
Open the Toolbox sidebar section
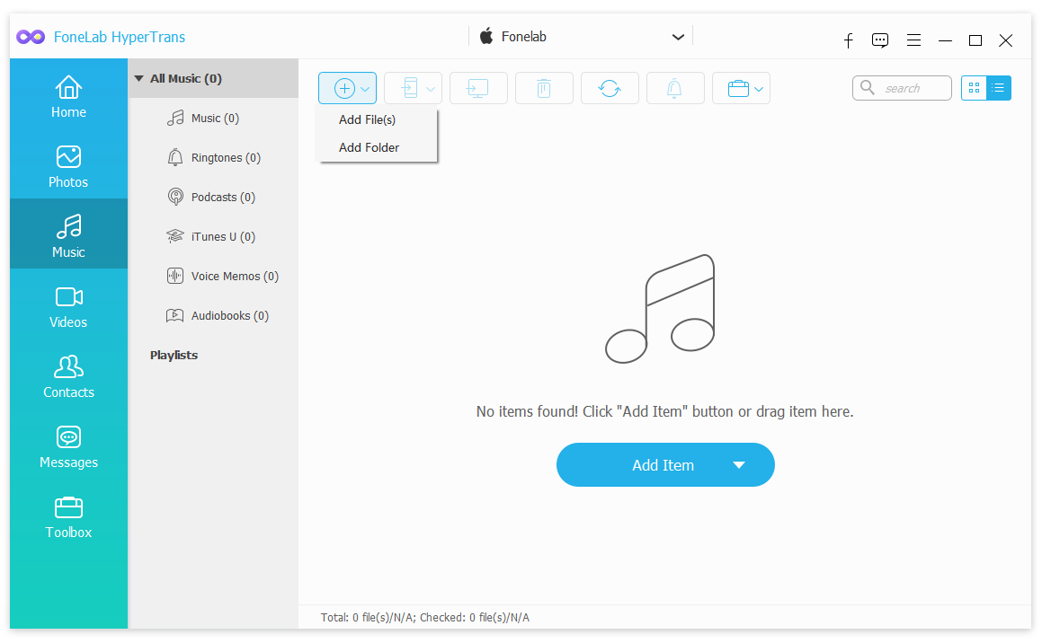click(x=68, y=517)
